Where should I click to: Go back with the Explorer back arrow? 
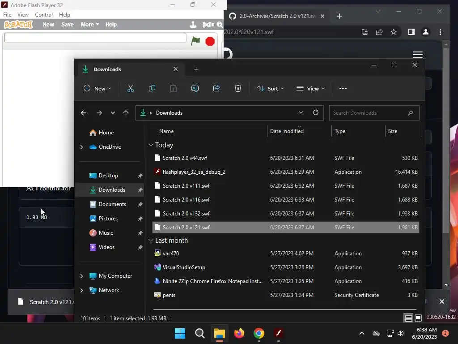84,113
